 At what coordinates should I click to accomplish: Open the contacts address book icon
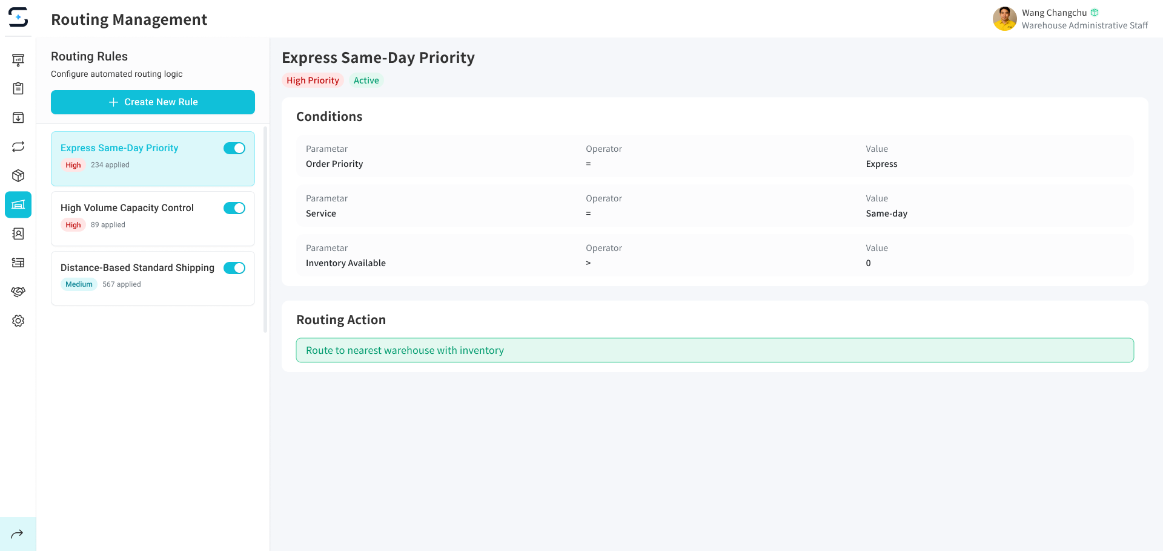point(18,233)
